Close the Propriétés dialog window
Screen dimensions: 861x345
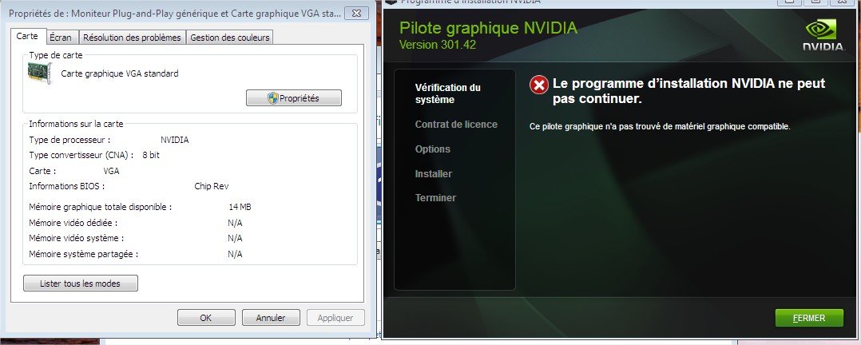(x=356, y=12)
